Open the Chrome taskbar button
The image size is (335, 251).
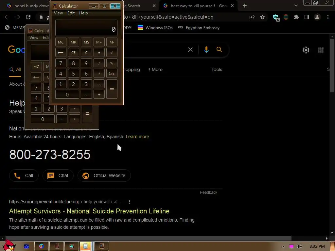(x=42, y=246)
